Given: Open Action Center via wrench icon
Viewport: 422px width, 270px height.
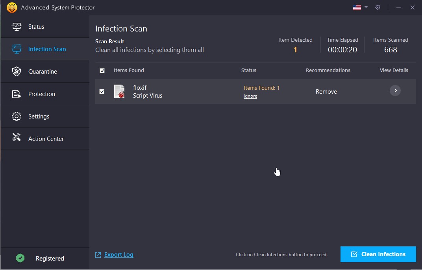Looking at the screenshot, I should 17,139.
